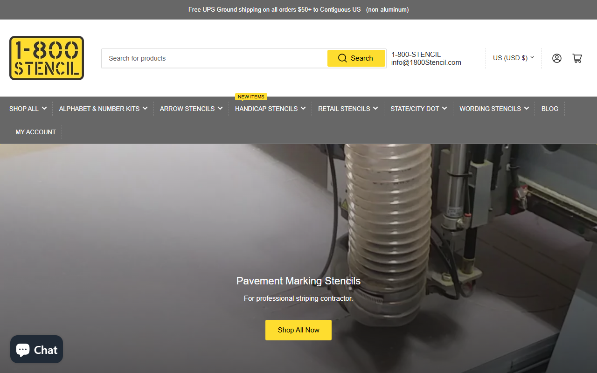
Task: Expand the Wording Stencils menu
Action: (494, 109)
